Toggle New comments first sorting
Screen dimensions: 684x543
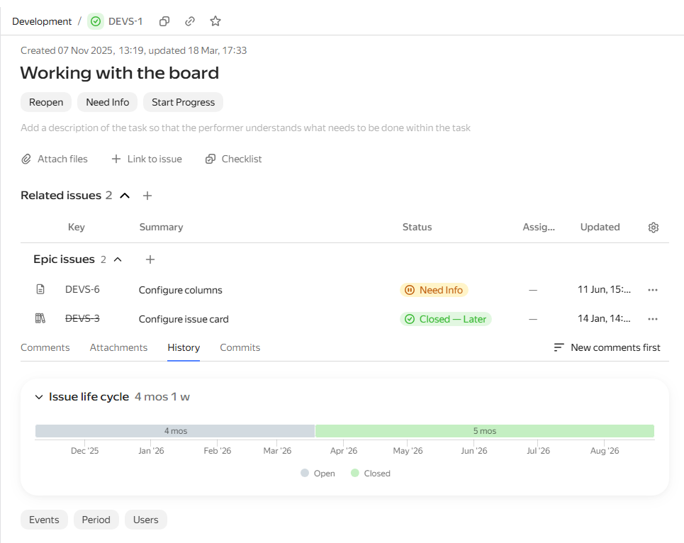[607, 347]
